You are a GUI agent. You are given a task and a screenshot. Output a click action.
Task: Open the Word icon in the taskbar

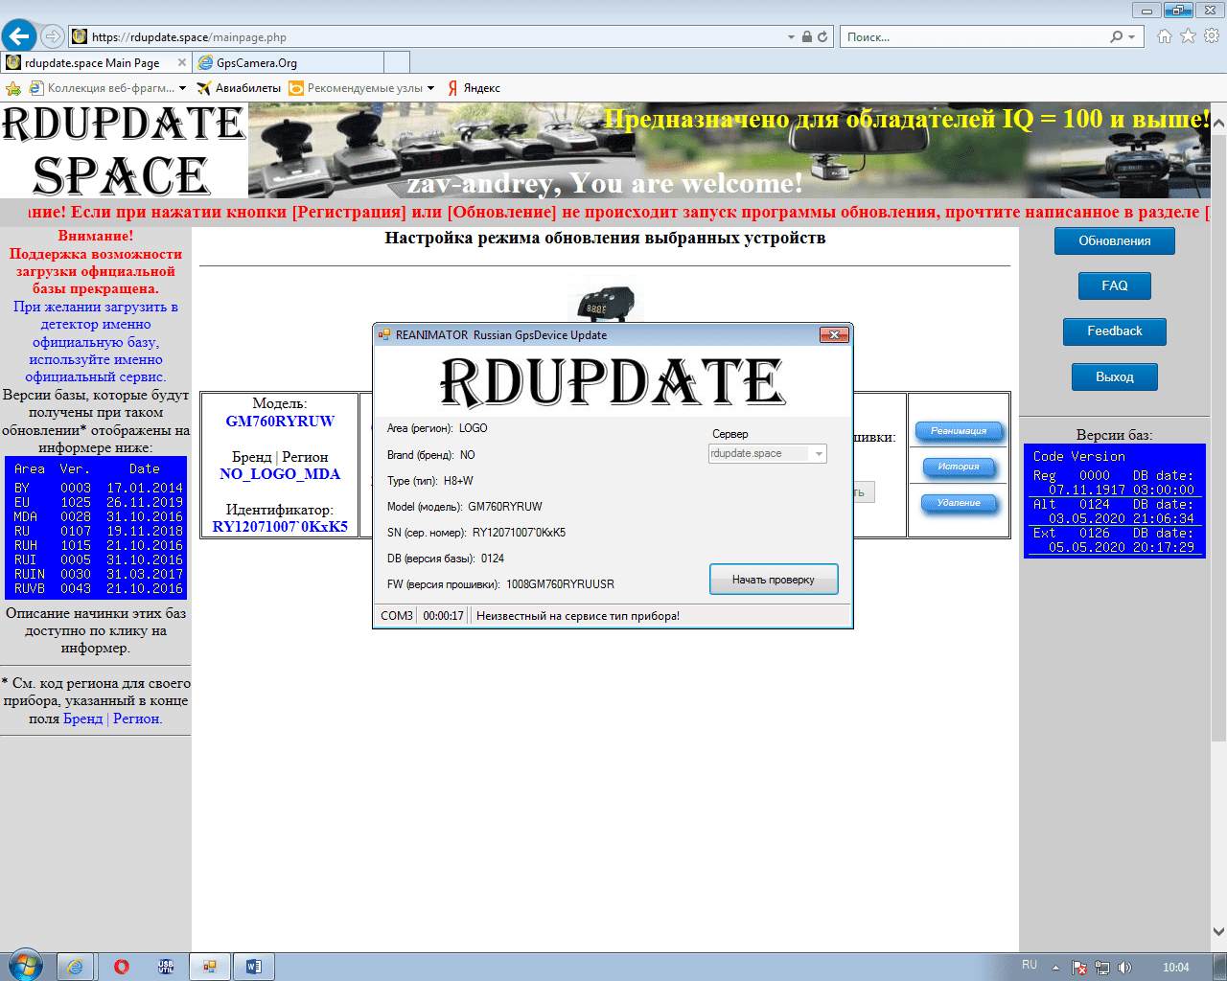[x=253, y=967]
